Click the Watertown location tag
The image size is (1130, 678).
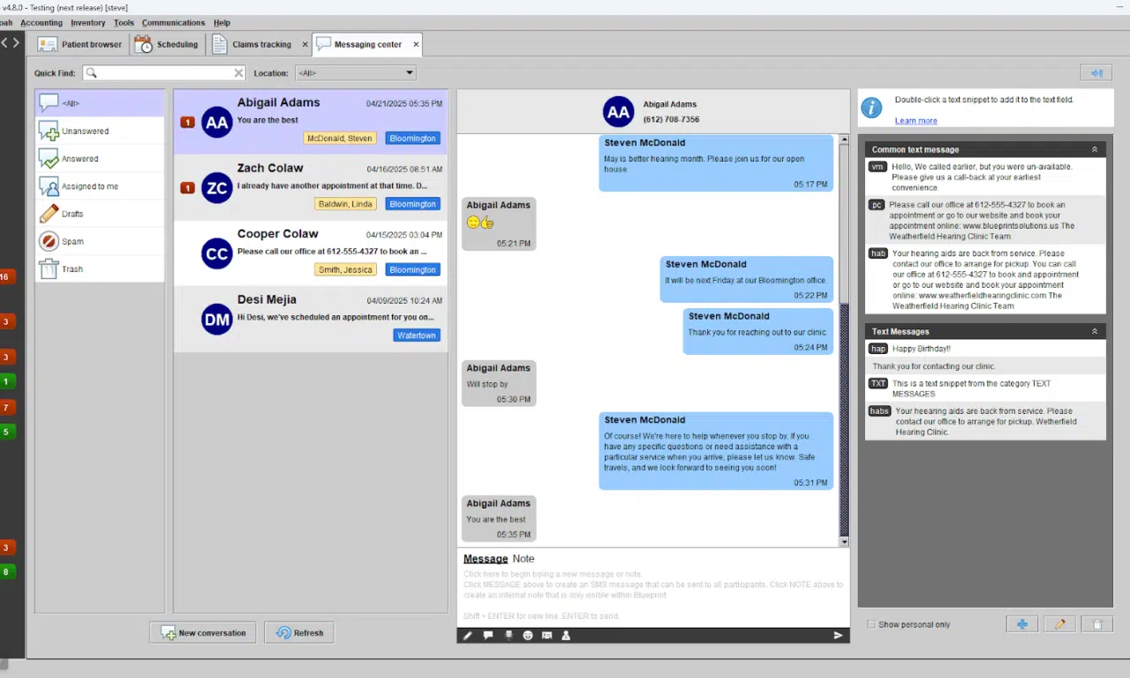[417, 335]
